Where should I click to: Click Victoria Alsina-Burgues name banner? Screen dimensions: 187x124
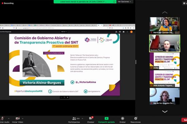tap(42, 82)
